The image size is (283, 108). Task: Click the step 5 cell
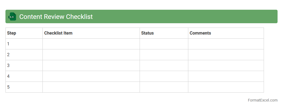pos(24,87)
